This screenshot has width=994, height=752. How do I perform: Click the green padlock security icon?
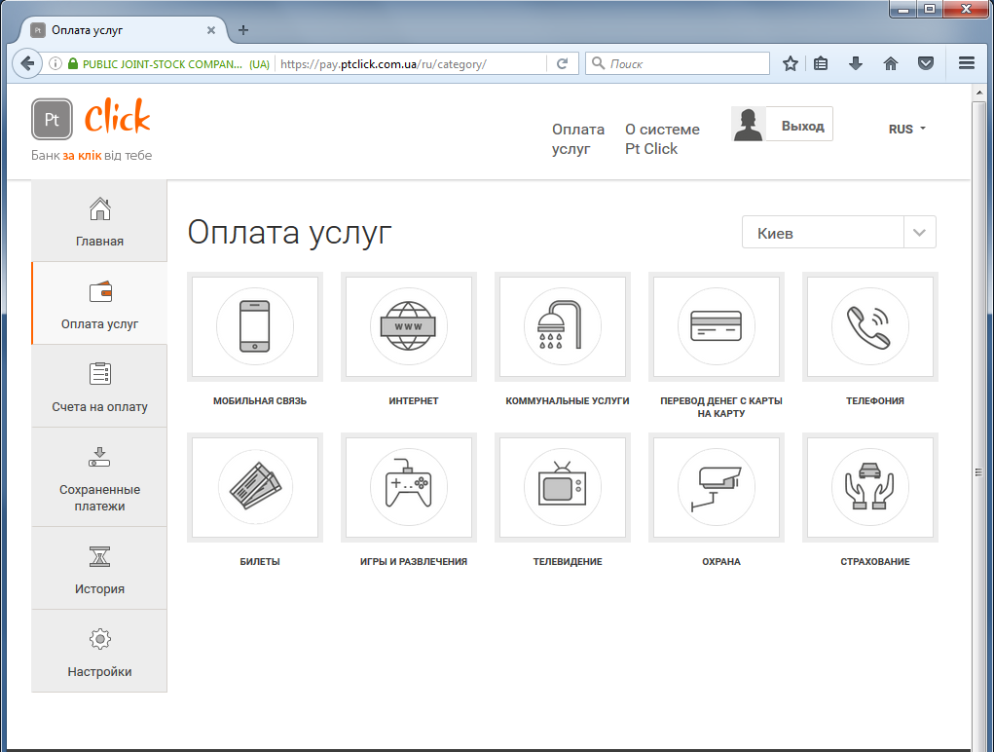(73, 63)
